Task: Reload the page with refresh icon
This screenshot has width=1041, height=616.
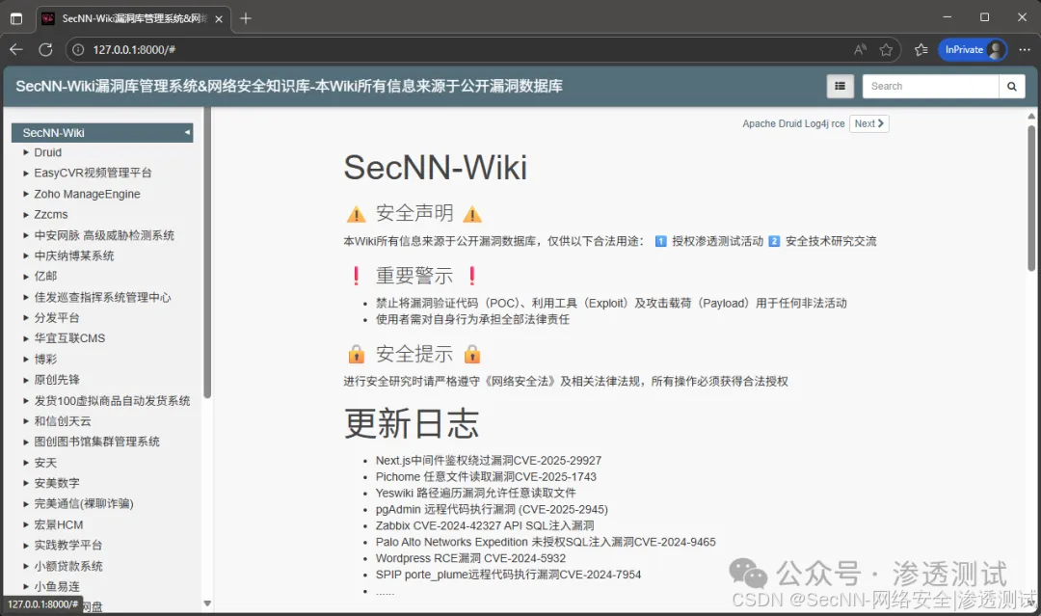Action: pyautogui.click(x=46, y=50)
